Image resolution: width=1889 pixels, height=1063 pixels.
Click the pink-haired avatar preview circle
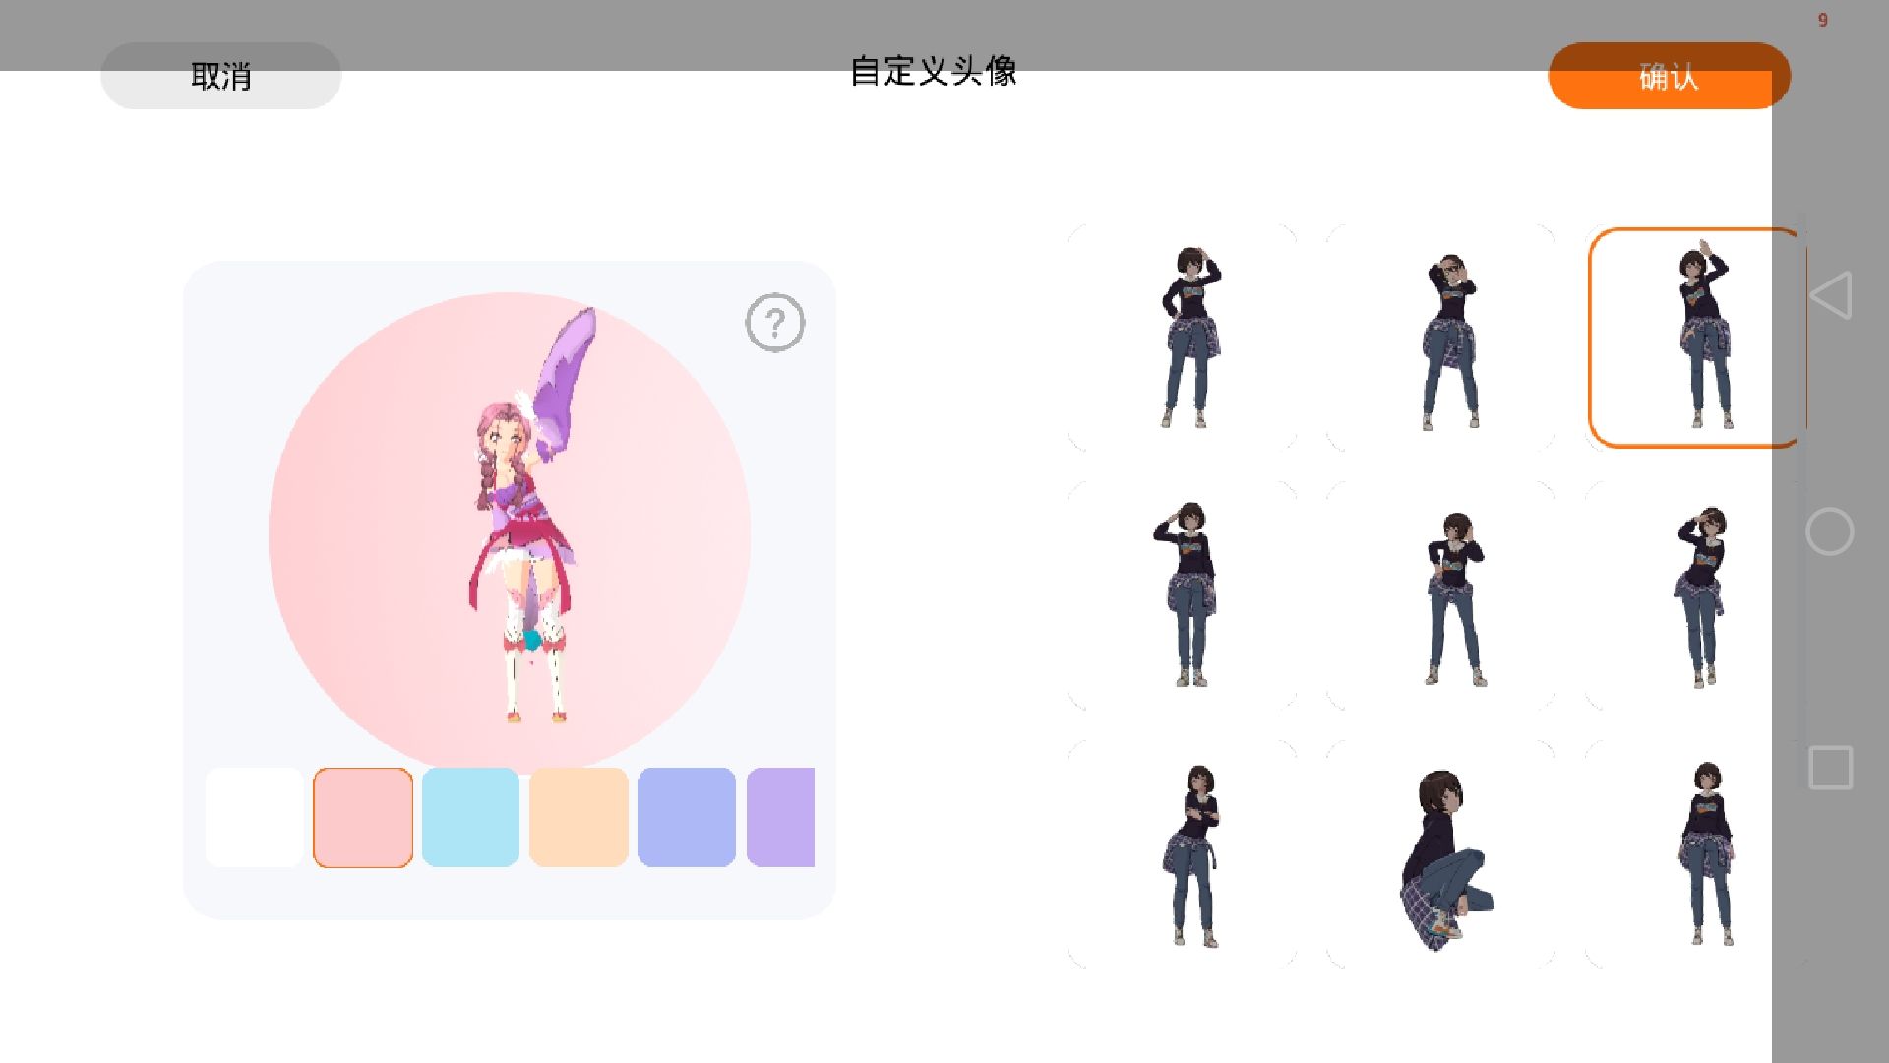pyautogui.click(x=510, y=533)
